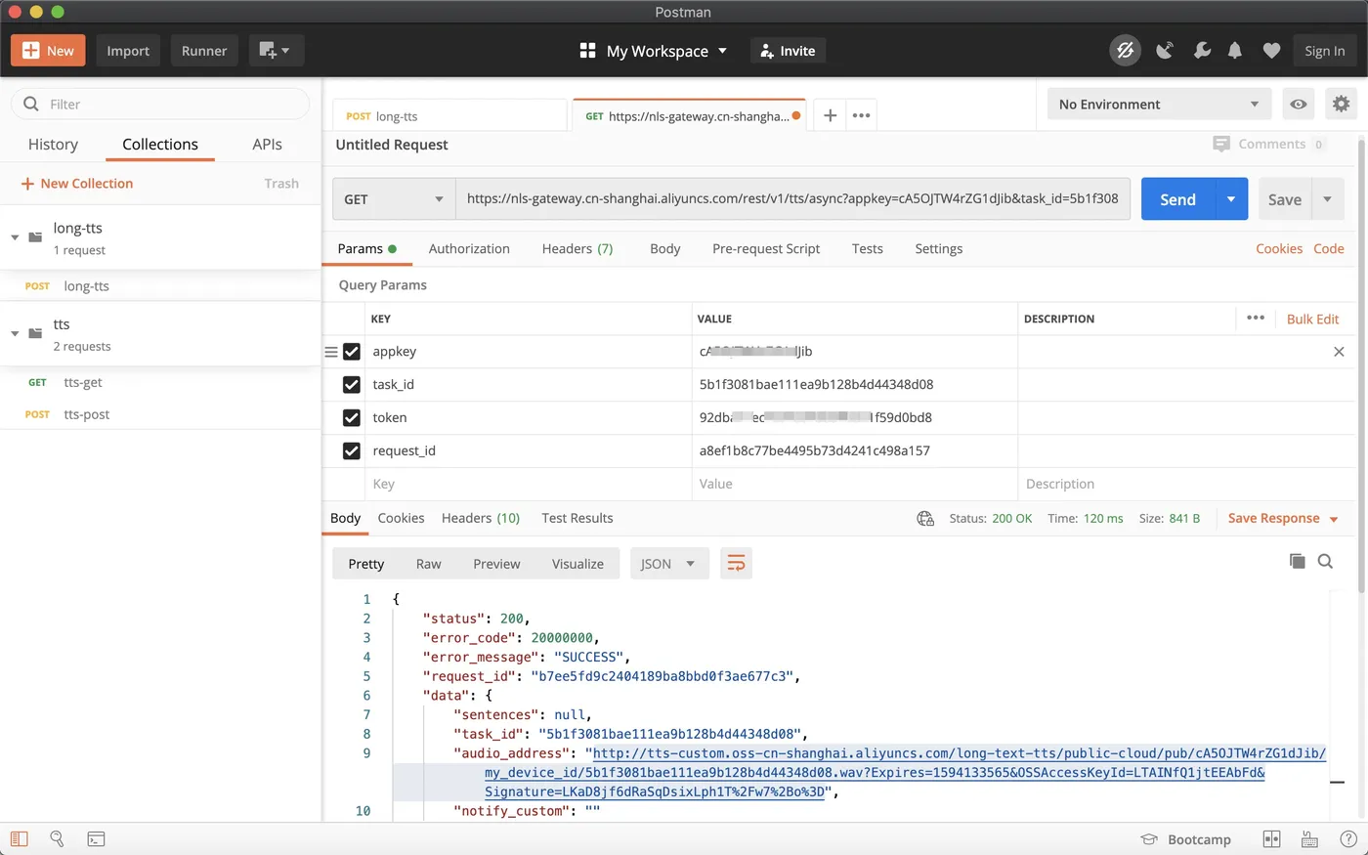This screenshot has width=1368, height=855.
Task: Select the tts-get request
Action: pos(82,382)
